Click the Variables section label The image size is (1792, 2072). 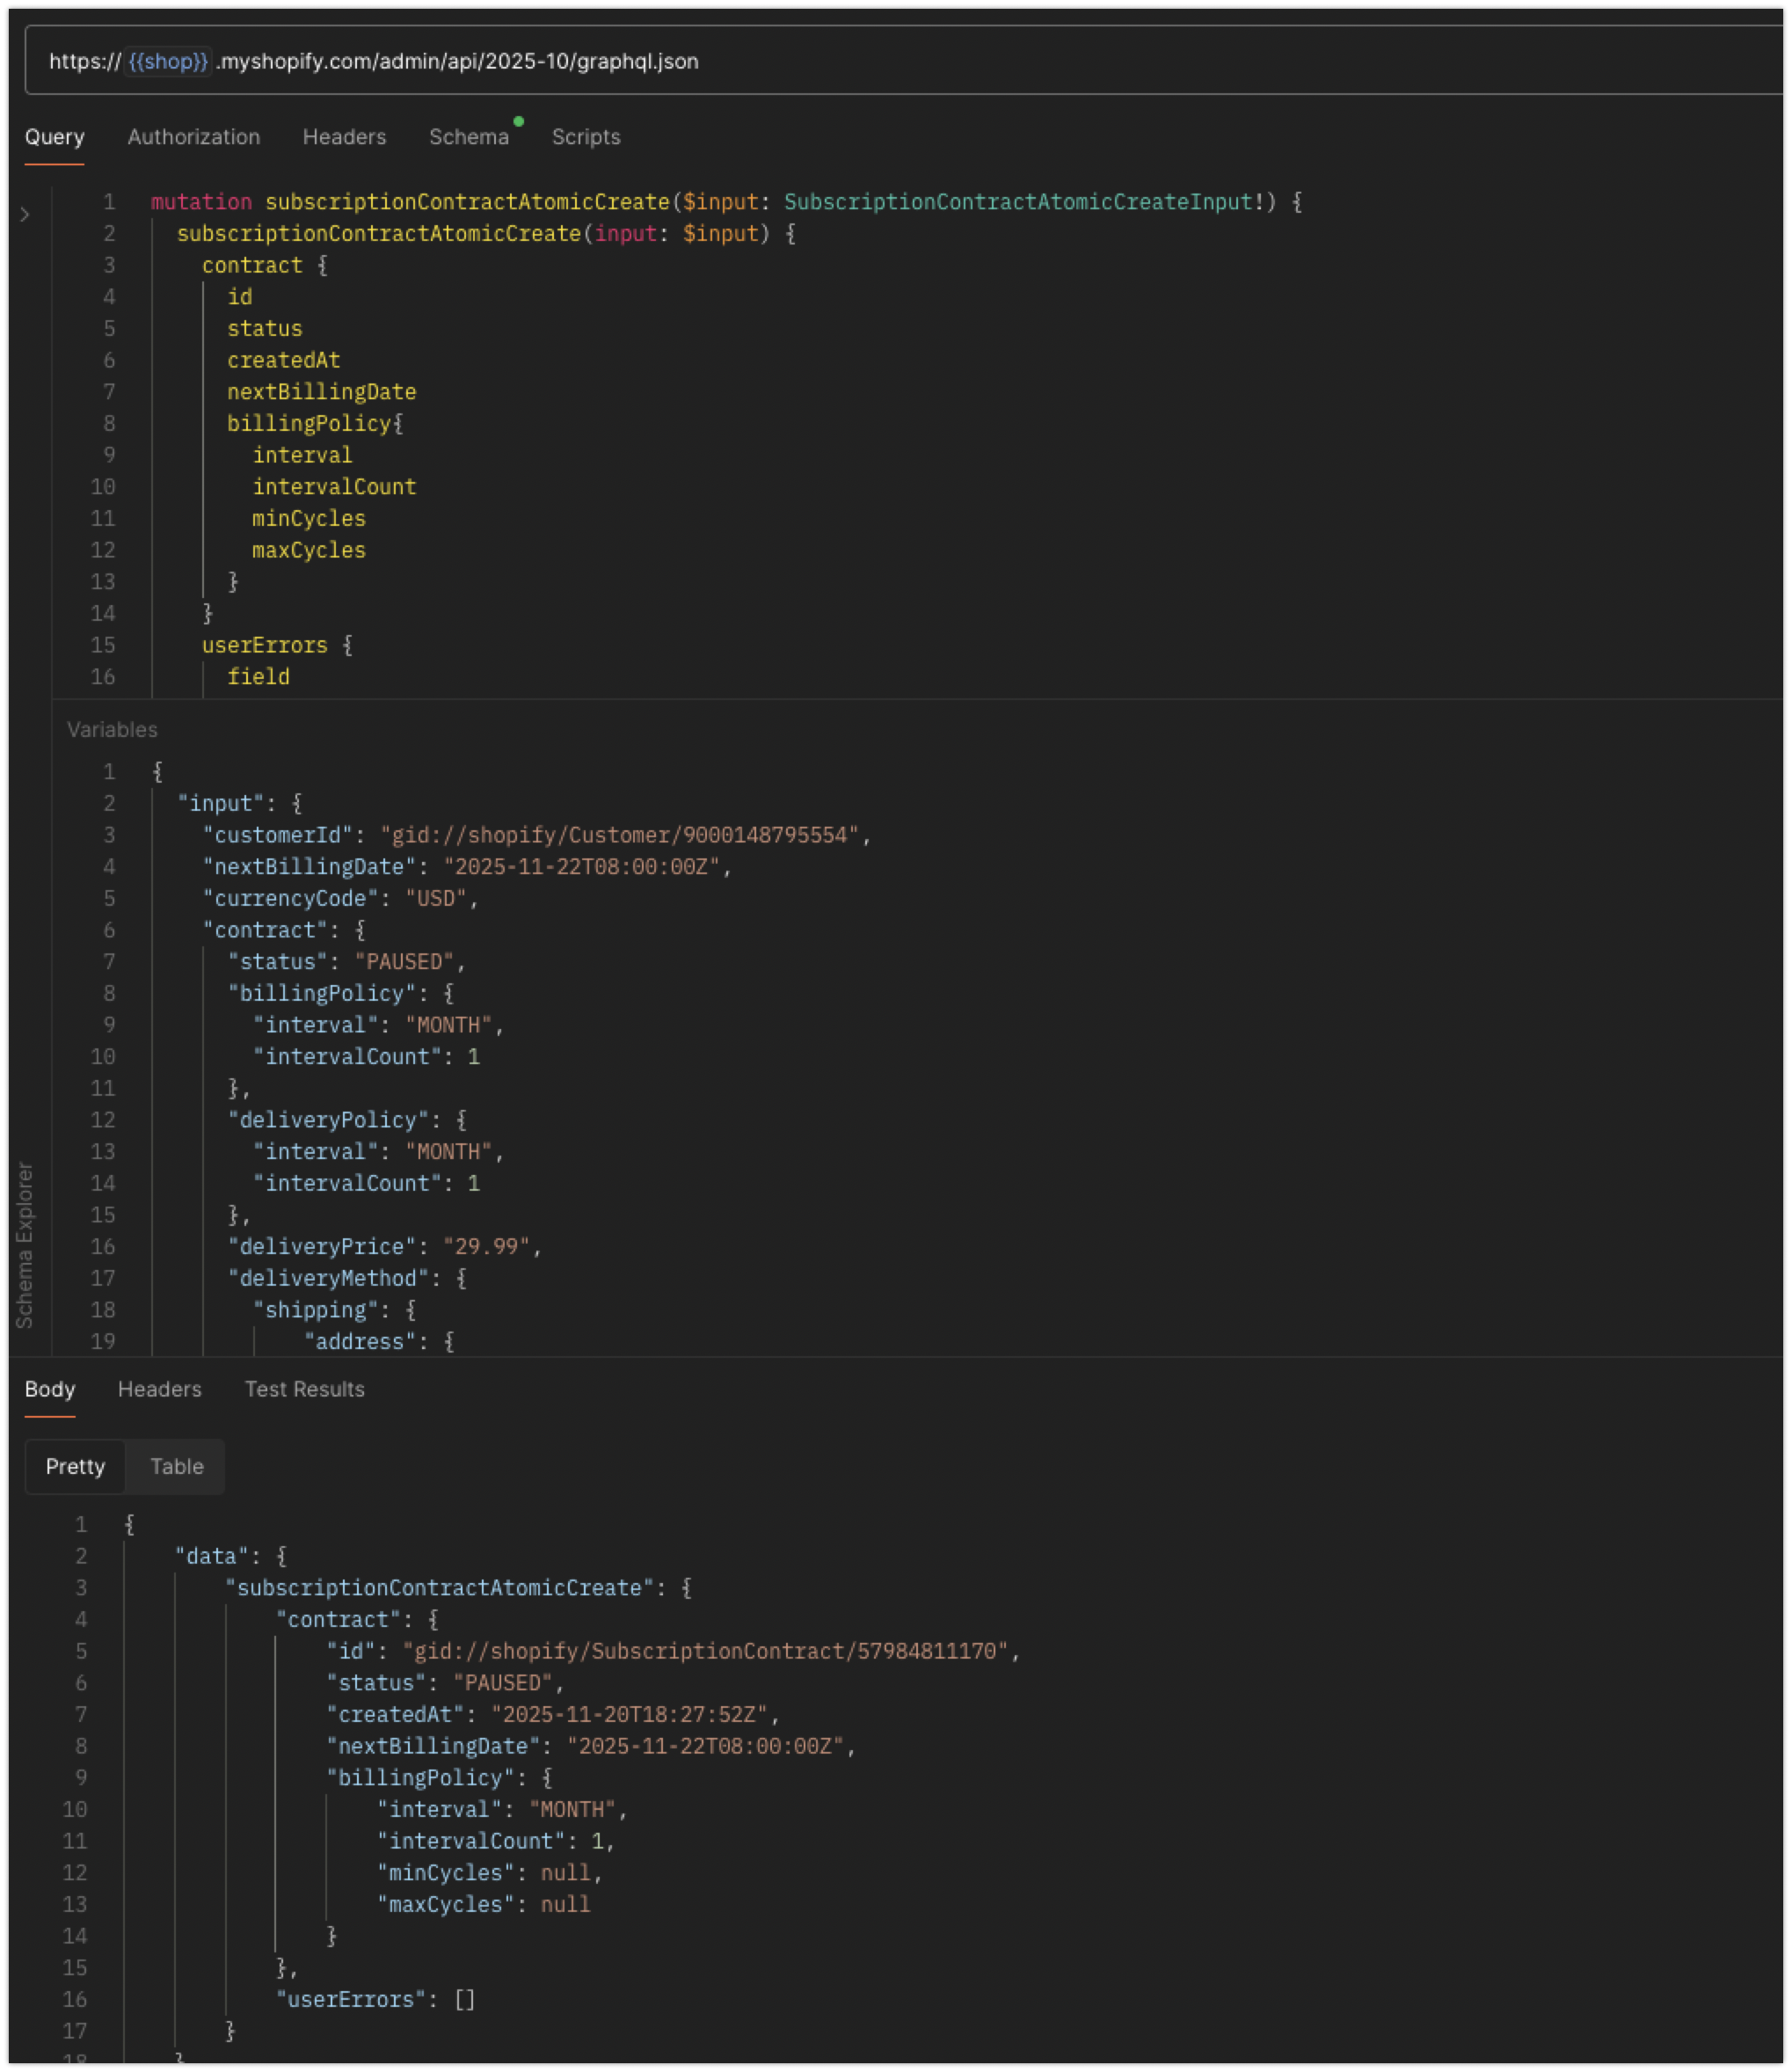point(112,730)
